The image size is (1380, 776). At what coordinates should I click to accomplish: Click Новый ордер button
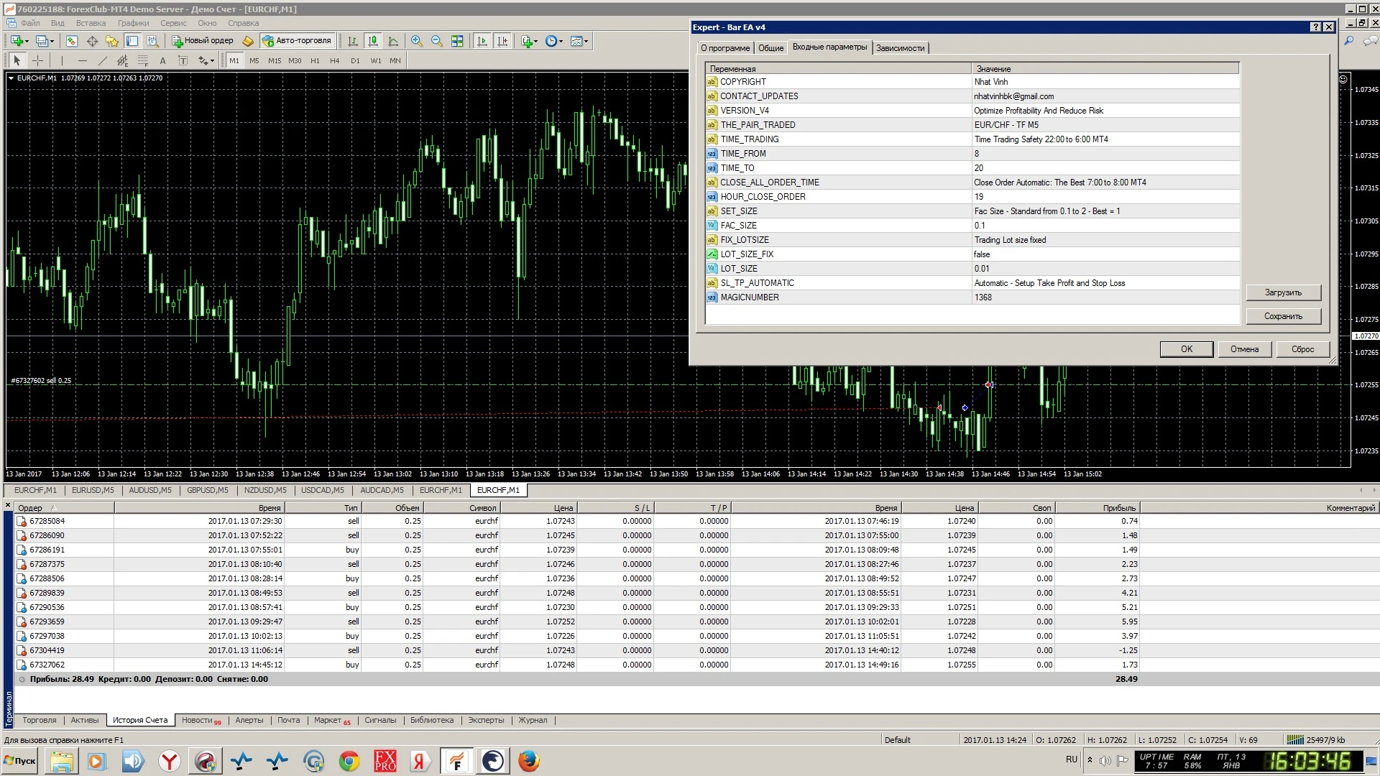click(203, 41)
